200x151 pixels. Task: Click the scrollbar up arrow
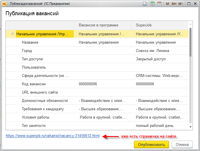[x=190, y=24]
